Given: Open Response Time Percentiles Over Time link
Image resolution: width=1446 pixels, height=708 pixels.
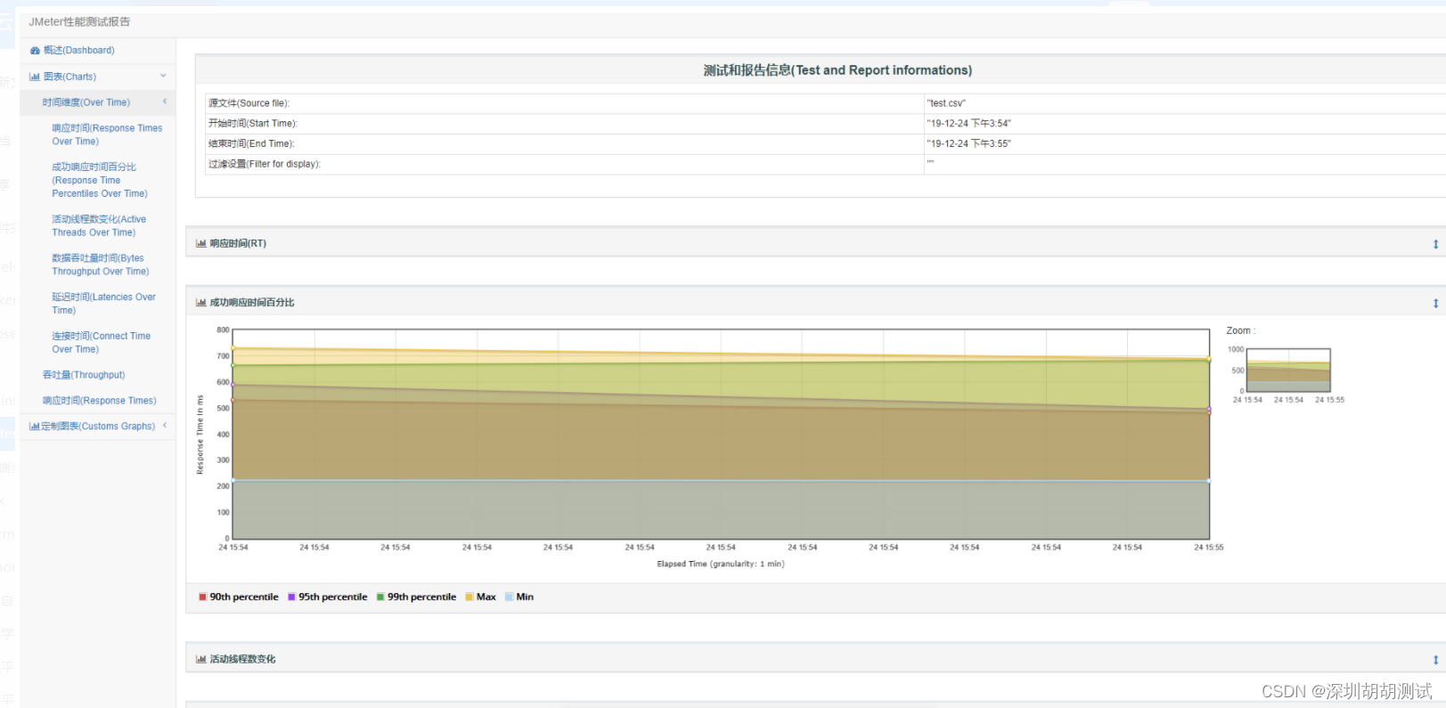Looking at the screenshot, I should coord(100,180).
